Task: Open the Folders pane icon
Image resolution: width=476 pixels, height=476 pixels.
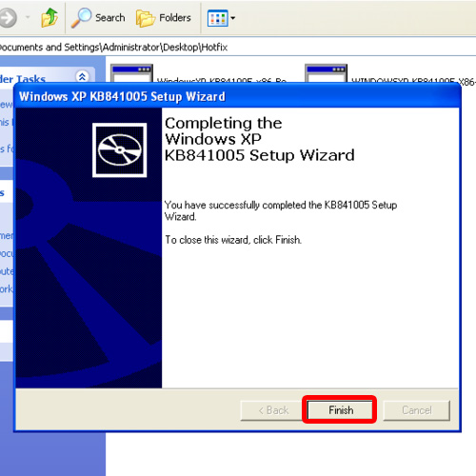Action: point(145,18)
